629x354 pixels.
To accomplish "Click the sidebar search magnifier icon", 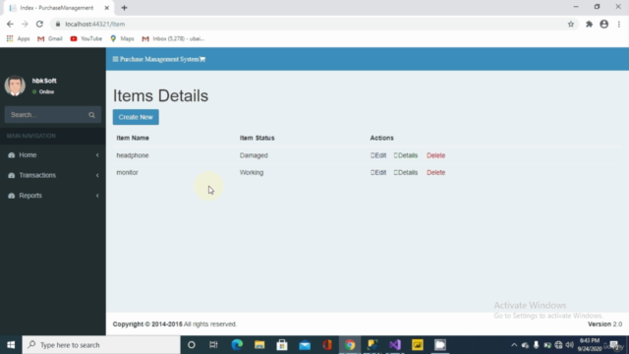I will (x=91, y=115).
